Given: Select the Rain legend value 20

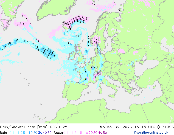Looking at the screenshot, I should tap(35, 133).
